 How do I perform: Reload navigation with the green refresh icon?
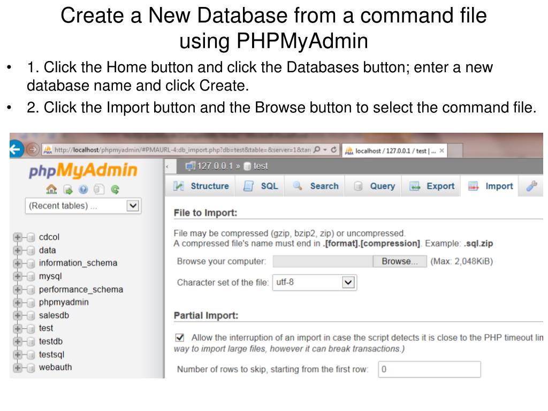click(115, 189)
